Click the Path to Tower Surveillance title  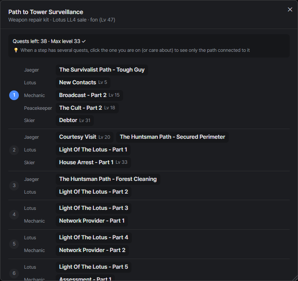click(46, 12)
